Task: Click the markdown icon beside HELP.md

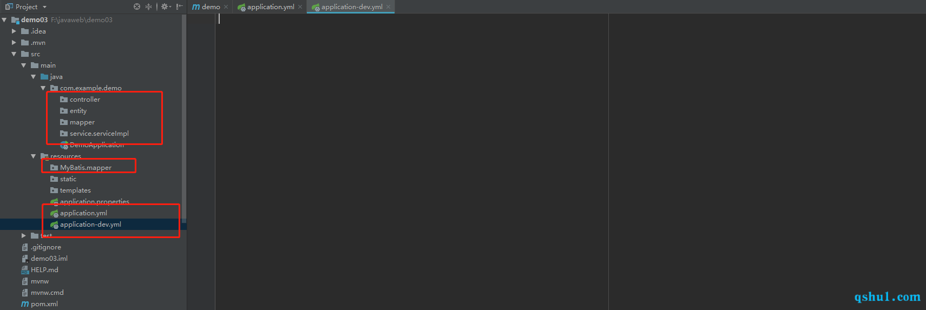Action: [x=25, y=270]
